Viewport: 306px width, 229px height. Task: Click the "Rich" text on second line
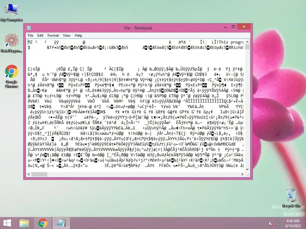tap(236, 47)
